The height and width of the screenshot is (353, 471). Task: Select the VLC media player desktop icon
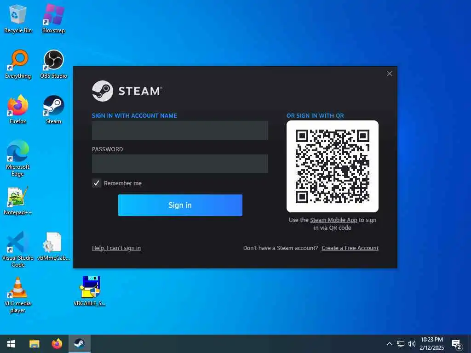18,295
